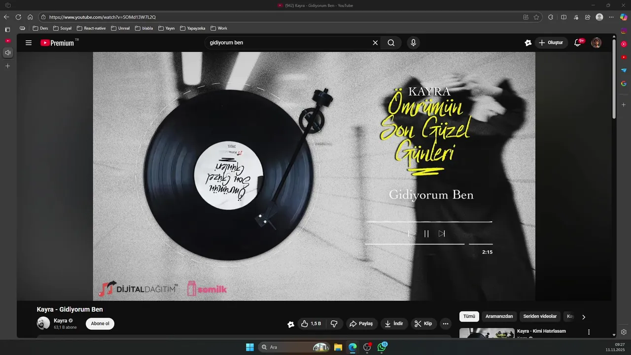Select the Tümü filter chip
The width and height of the screenshot is (631, 355).
[x=469, y=317]
